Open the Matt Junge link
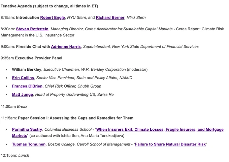 coord(23,95)
